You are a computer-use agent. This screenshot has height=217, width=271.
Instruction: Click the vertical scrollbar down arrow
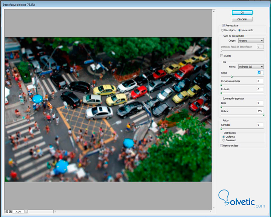click(214, 208)
